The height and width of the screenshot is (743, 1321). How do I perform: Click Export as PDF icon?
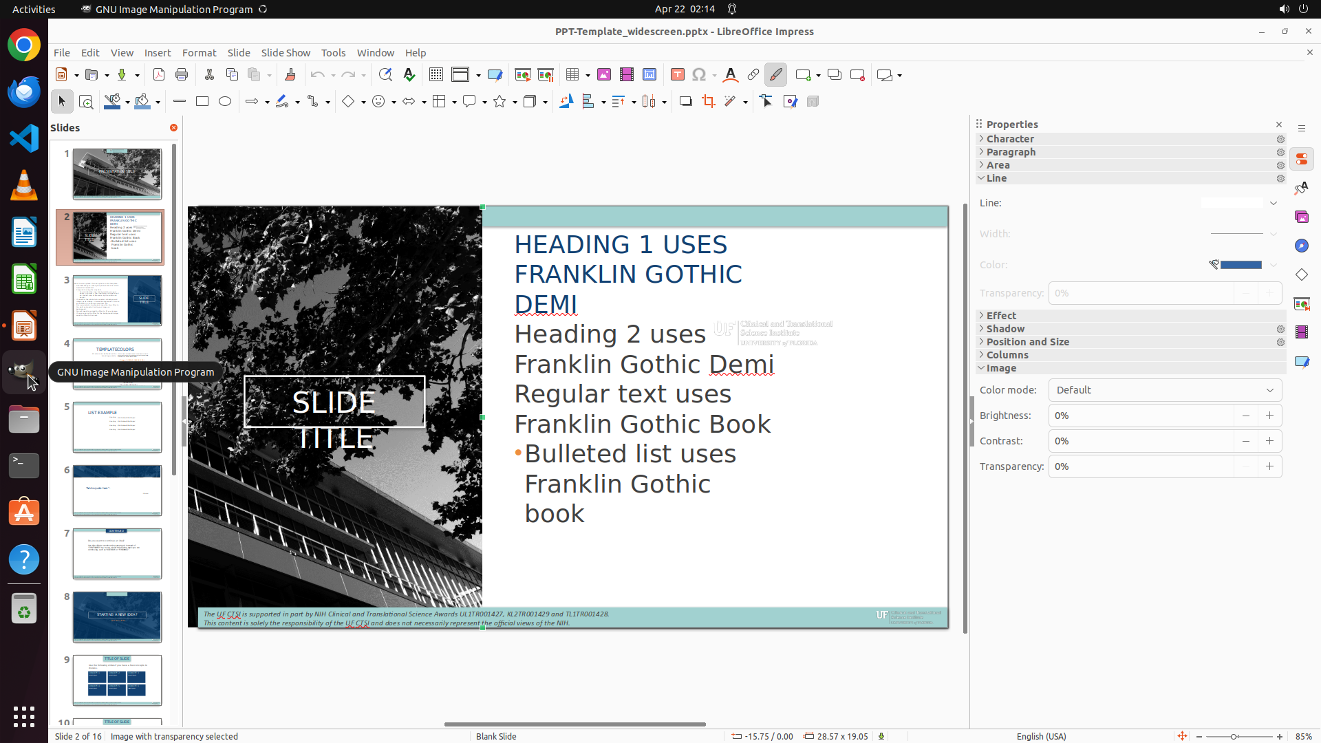pyautogui.click(x=159, y=75)
